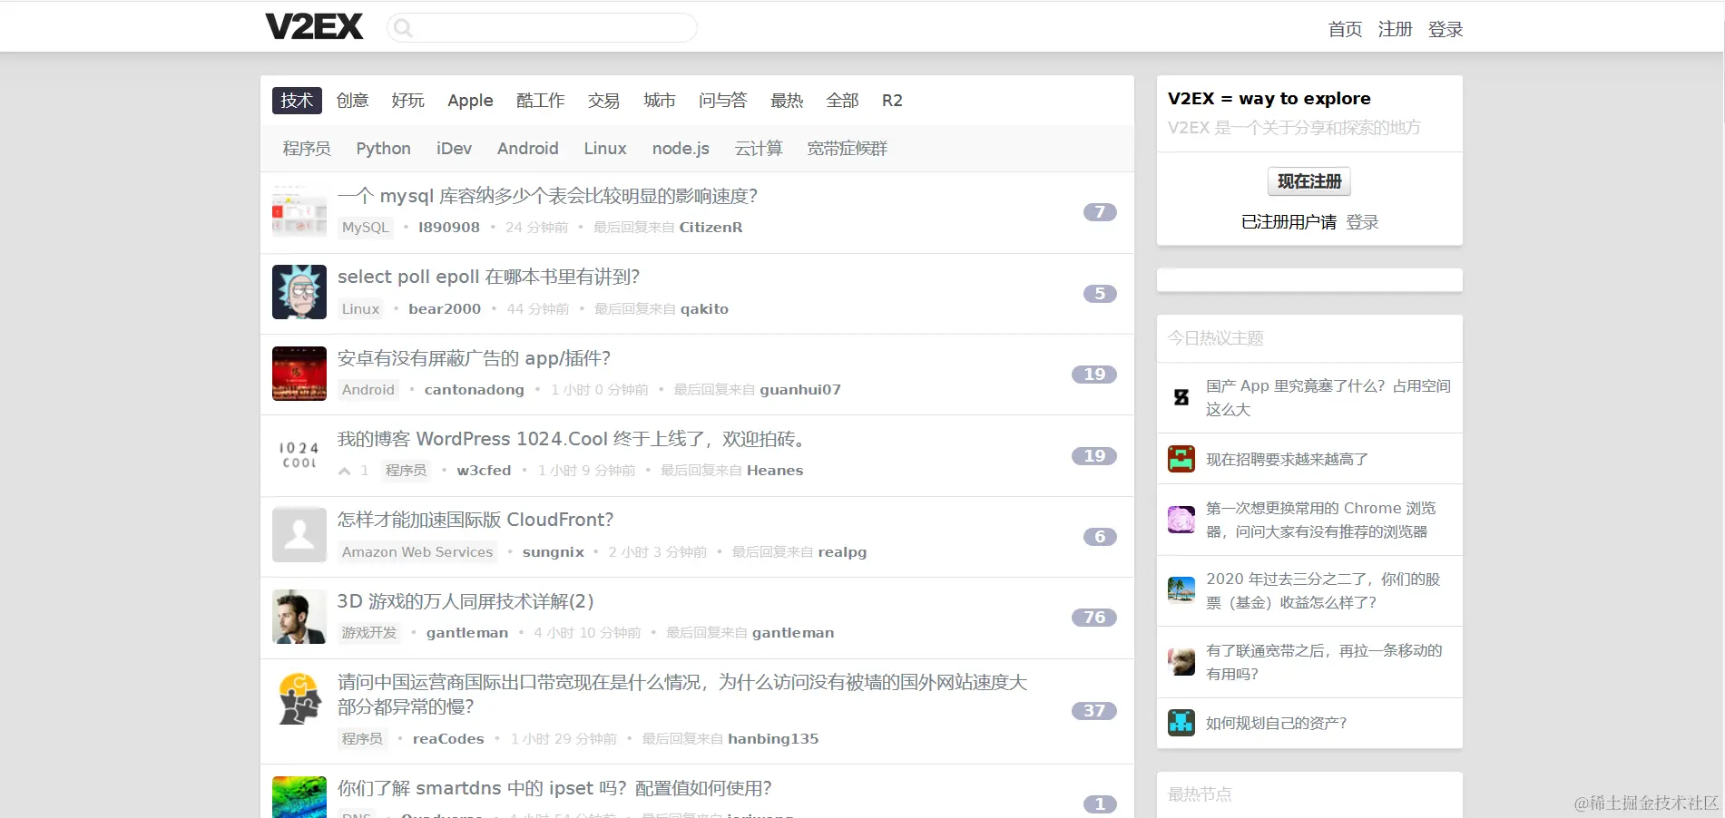Click the 1024 Cool avatar icon
1725x818 pixels.
299,454
